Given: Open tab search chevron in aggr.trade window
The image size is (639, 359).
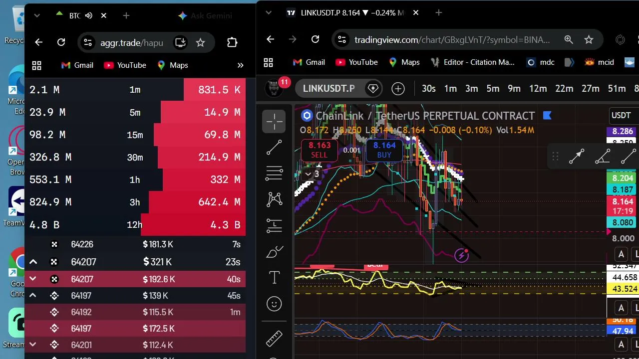Looking at the screenshot, I should 36,15.
